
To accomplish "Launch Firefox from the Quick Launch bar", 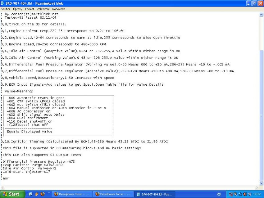I will tap(43, 194).
